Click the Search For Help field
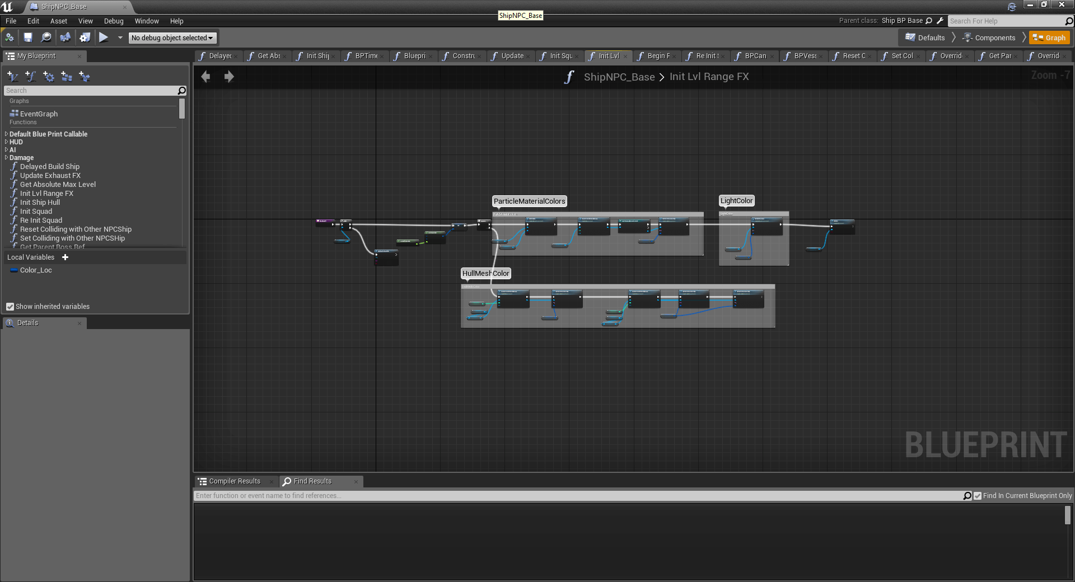The height and width of the screenshot is (582, 1075). click(x=1006, y=21)
